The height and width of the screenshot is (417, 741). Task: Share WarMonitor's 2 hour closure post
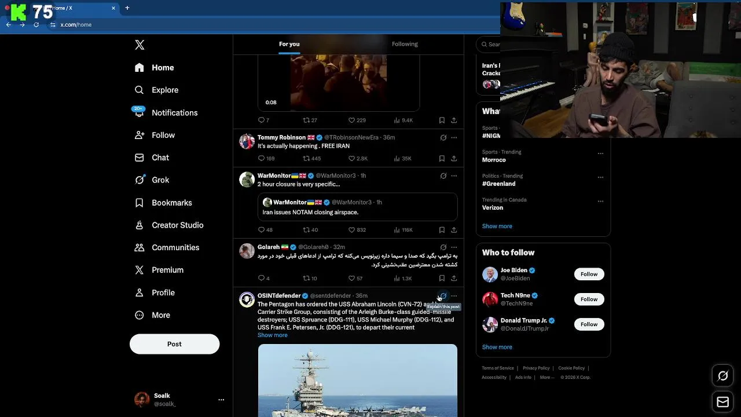click(454, 230)
